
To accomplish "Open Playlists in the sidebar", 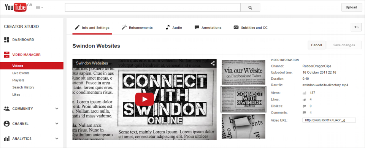I will pos(18,80).
